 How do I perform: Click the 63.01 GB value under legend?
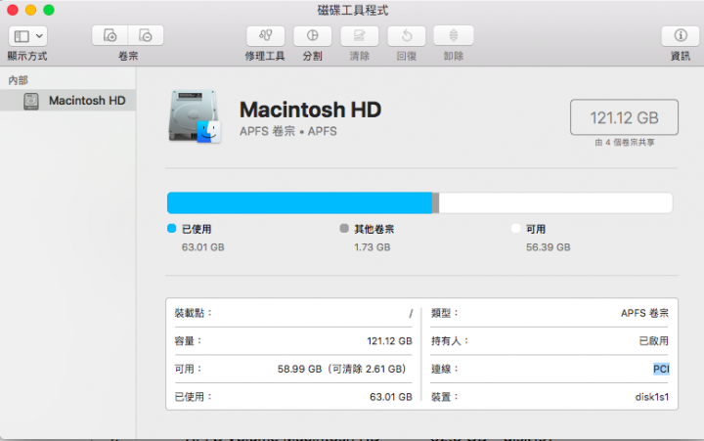click(203, 247)
